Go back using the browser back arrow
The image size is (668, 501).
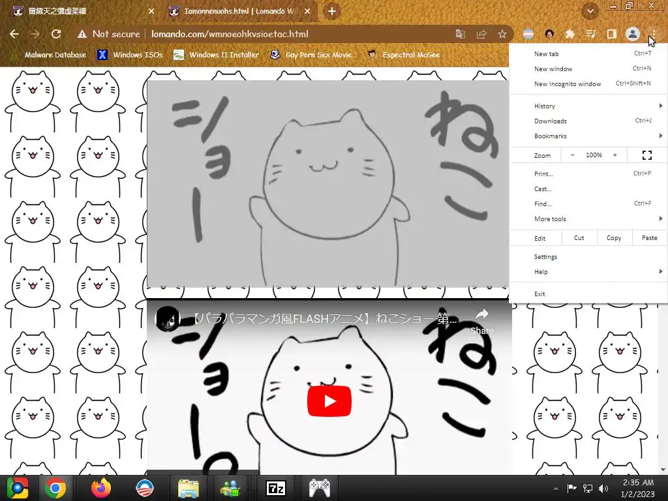[x=14, y=34]
